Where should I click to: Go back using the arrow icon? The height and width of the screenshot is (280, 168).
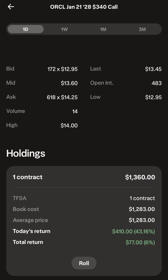point(11,7)
